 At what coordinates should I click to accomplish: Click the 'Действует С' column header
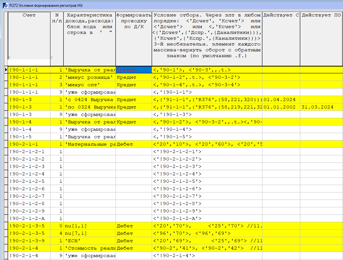tap(281, 15)
